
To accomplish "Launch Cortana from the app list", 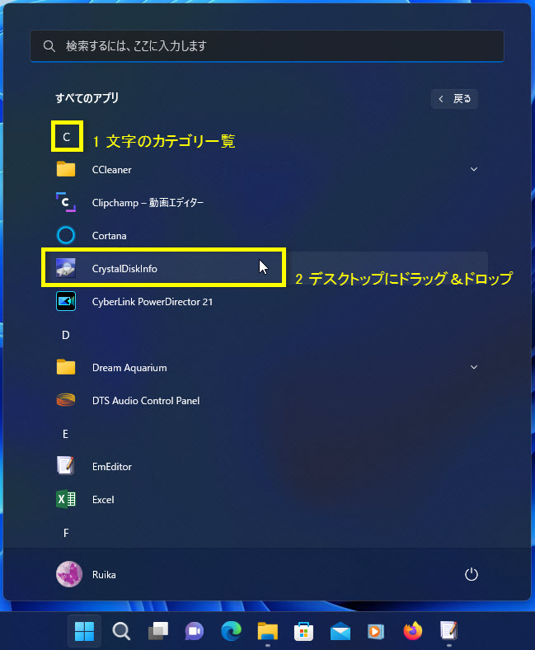I will click(109, 235).
